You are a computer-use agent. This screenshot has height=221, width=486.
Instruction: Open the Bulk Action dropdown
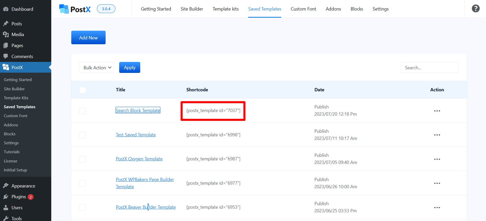[97, 68]
